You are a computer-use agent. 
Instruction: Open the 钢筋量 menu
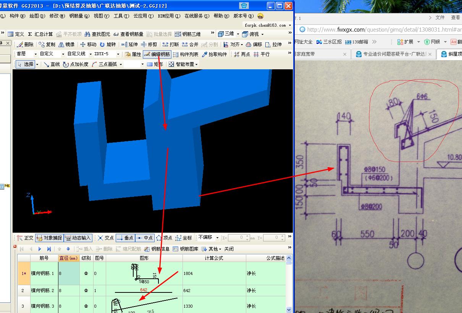click(x=79, y=16)
